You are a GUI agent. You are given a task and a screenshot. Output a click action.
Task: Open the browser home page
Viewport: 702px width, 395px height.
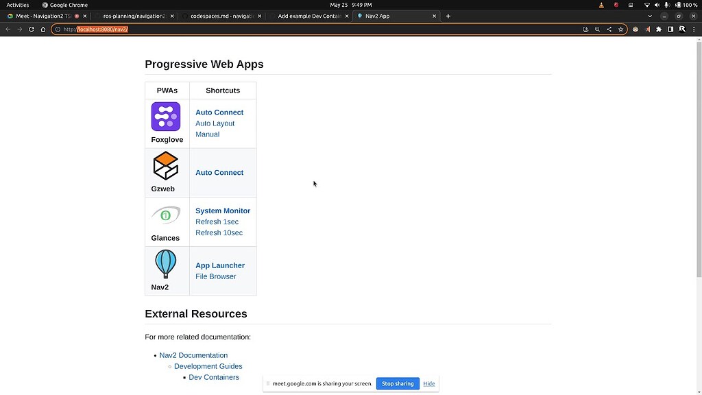click(x=43, y=29)
